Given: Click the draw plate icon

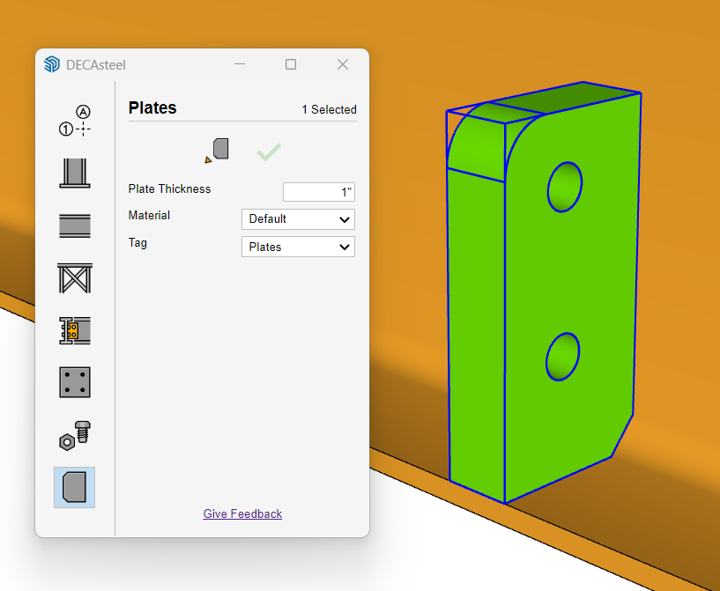Looking at the screenshot, I should point(217,151).
